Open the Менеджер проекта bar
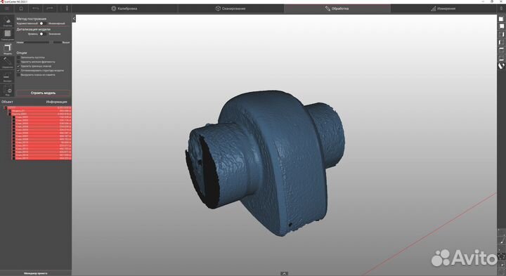Image resolution: width=506 pixels, height=276 pixels. coord(36,273)
